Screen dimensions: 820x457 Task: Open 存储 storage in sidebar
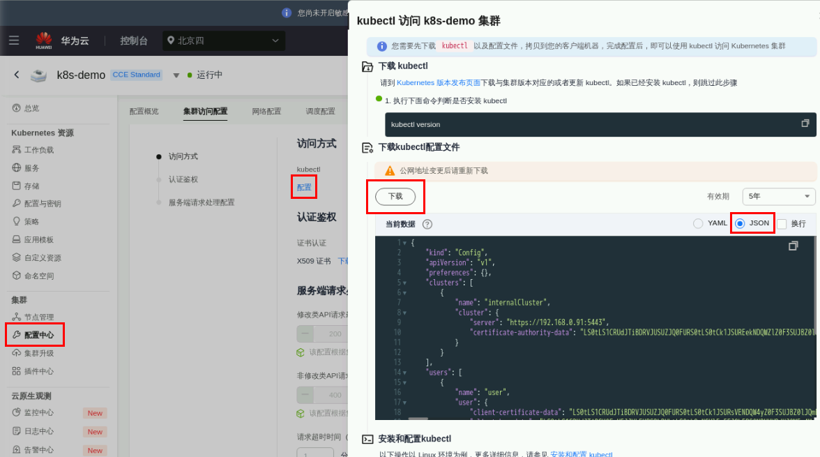(26, 186)
